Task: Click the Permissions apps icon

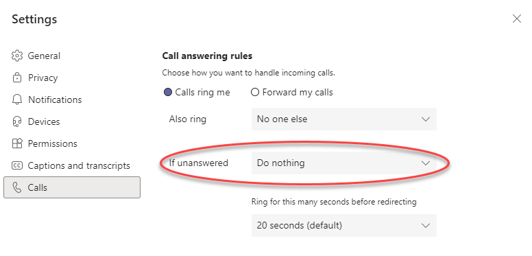Action: (17, 143)
